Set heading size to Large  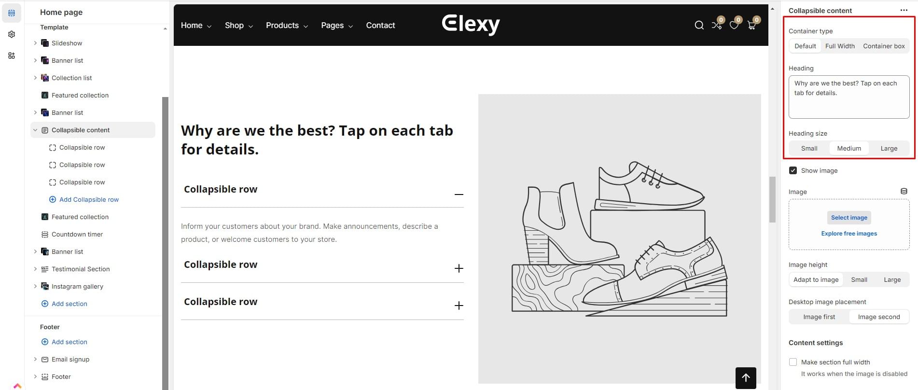pos(889,148)
